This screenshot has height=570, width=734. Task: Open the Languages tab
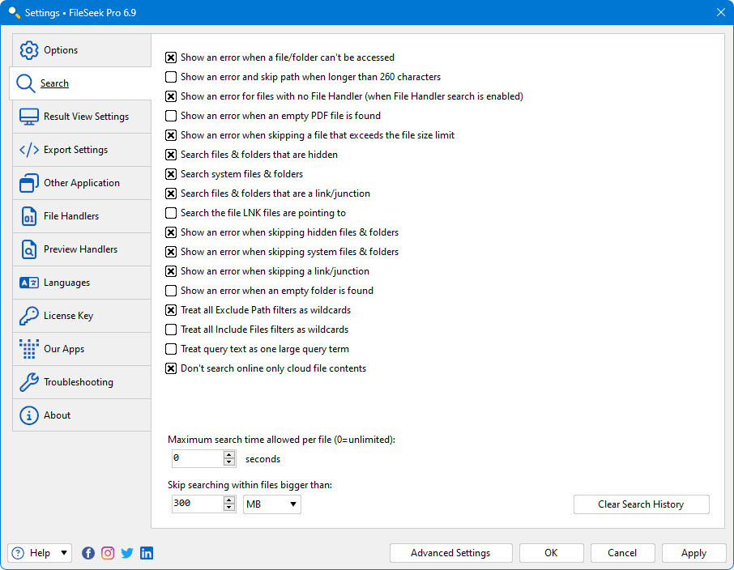82,283
